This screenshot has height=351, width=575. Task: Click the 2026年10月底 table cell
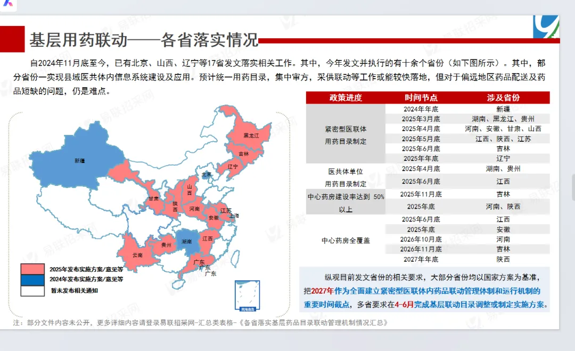click(421, 239)
